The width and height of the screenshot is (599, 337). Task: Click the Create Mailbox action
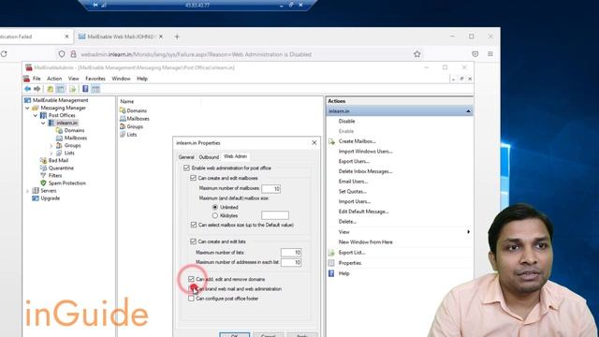point(357,141)
